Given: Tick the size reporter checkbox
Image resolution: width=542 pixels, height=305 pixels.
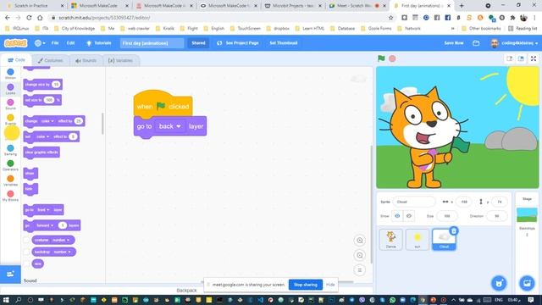Looking at the screenshot, I should [x=26, y=263].
